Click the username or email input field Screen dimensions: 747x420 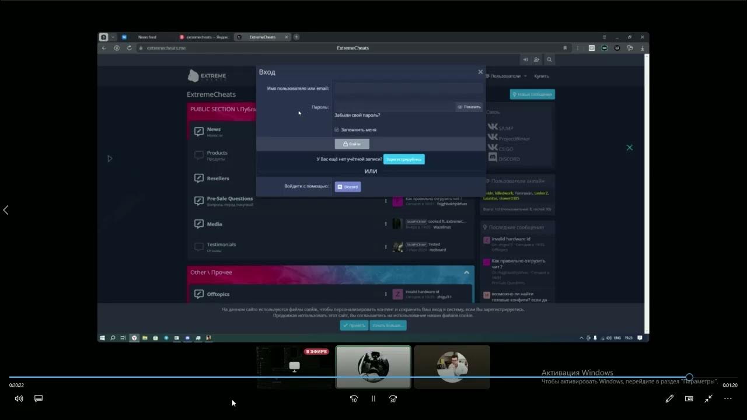409,89
